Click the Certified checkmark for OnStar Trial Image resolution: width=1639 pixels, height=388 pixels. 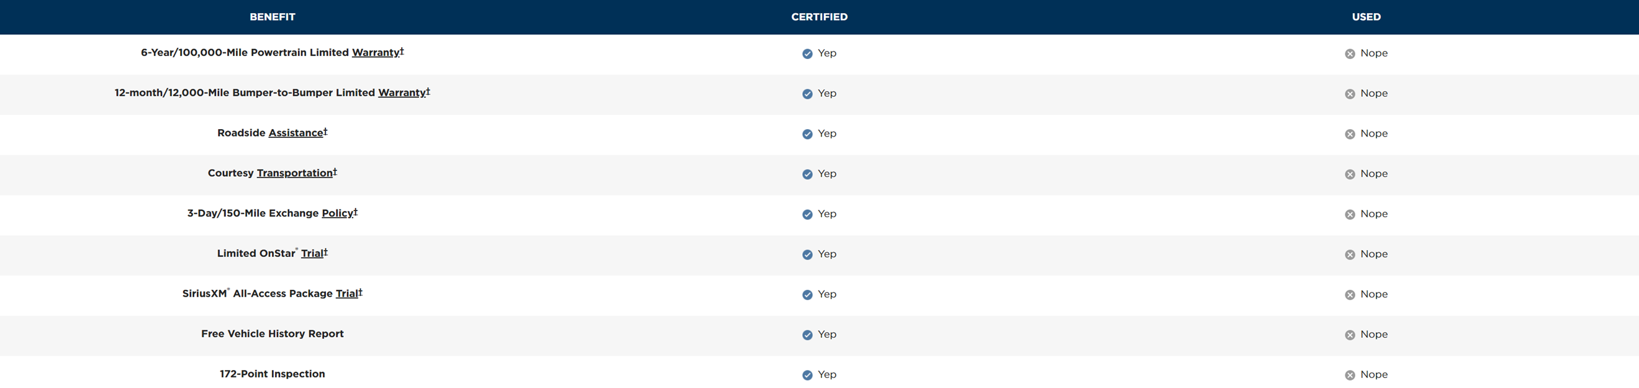pyautogui.click(x=807, y=255)
